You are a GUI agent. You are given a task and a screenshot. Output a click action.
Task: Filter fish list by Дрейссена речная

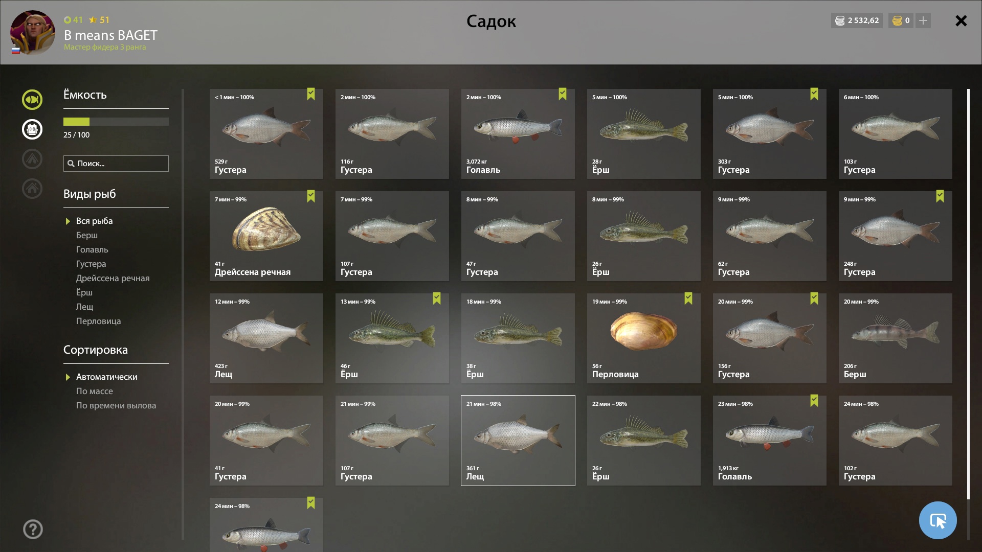pyautogui.click(x=113, y=278)
